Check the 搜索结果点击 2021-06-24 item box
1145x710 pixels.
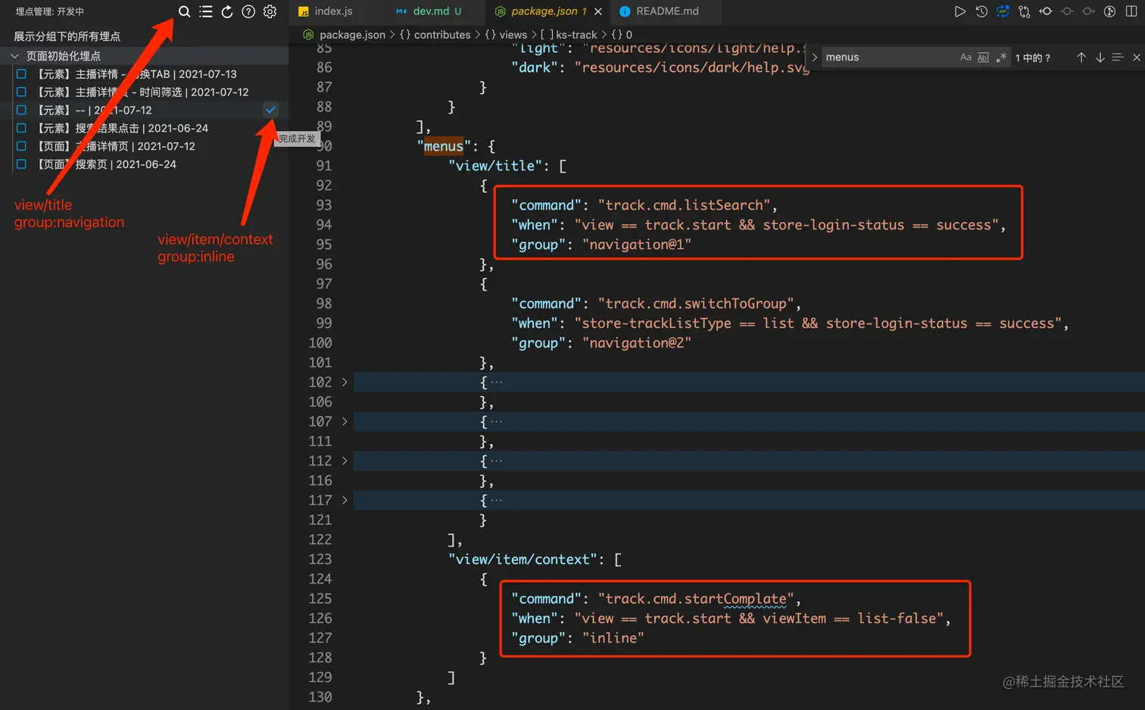pos(21,128)
